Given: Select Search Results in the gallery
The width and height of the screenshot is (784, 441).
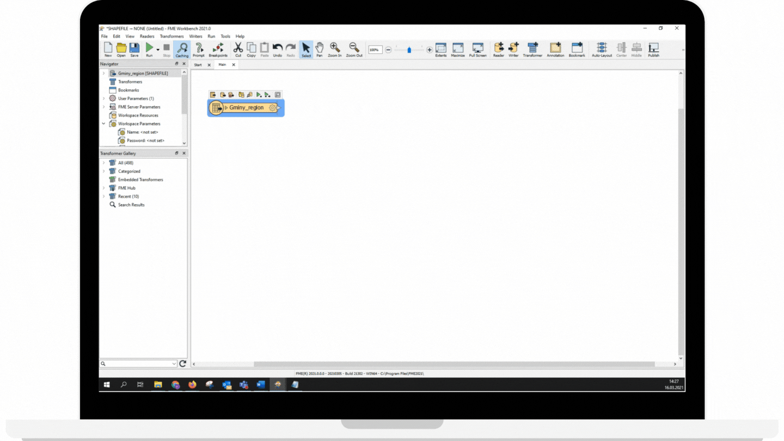Looking at the screenshot, I should click(x=131, y=205).
